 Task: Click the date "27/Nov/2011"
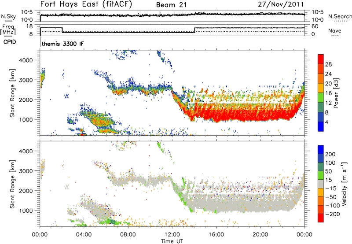[281, 4]
